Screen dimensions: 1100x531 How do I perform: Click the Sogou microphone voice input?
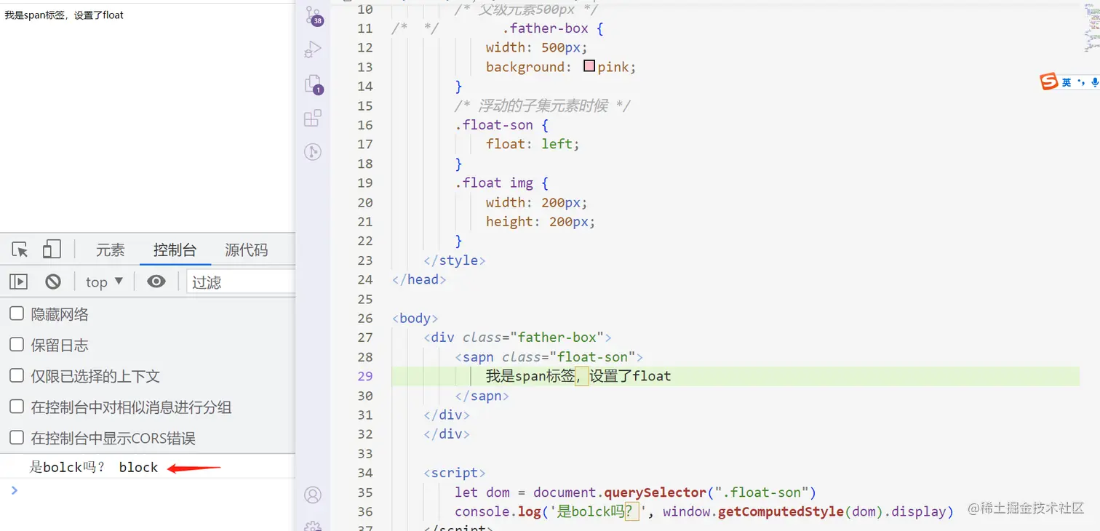point(1094,83)
